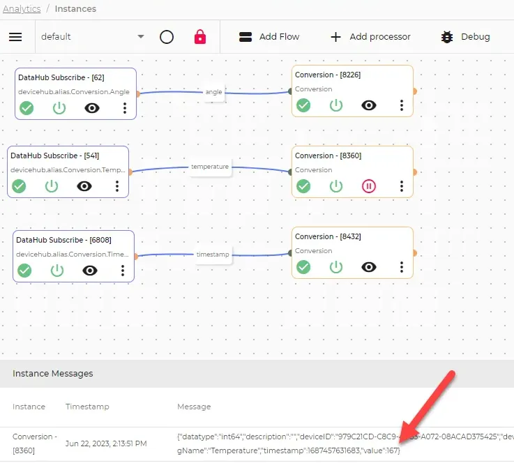
Task: Click output port of DataHub Subscribe [6808]
Action: (136, 257)
